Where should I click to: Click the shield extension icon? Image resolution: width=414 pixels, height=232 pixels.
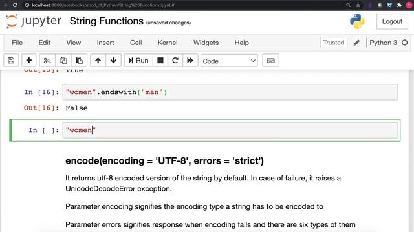click(389, 5)
